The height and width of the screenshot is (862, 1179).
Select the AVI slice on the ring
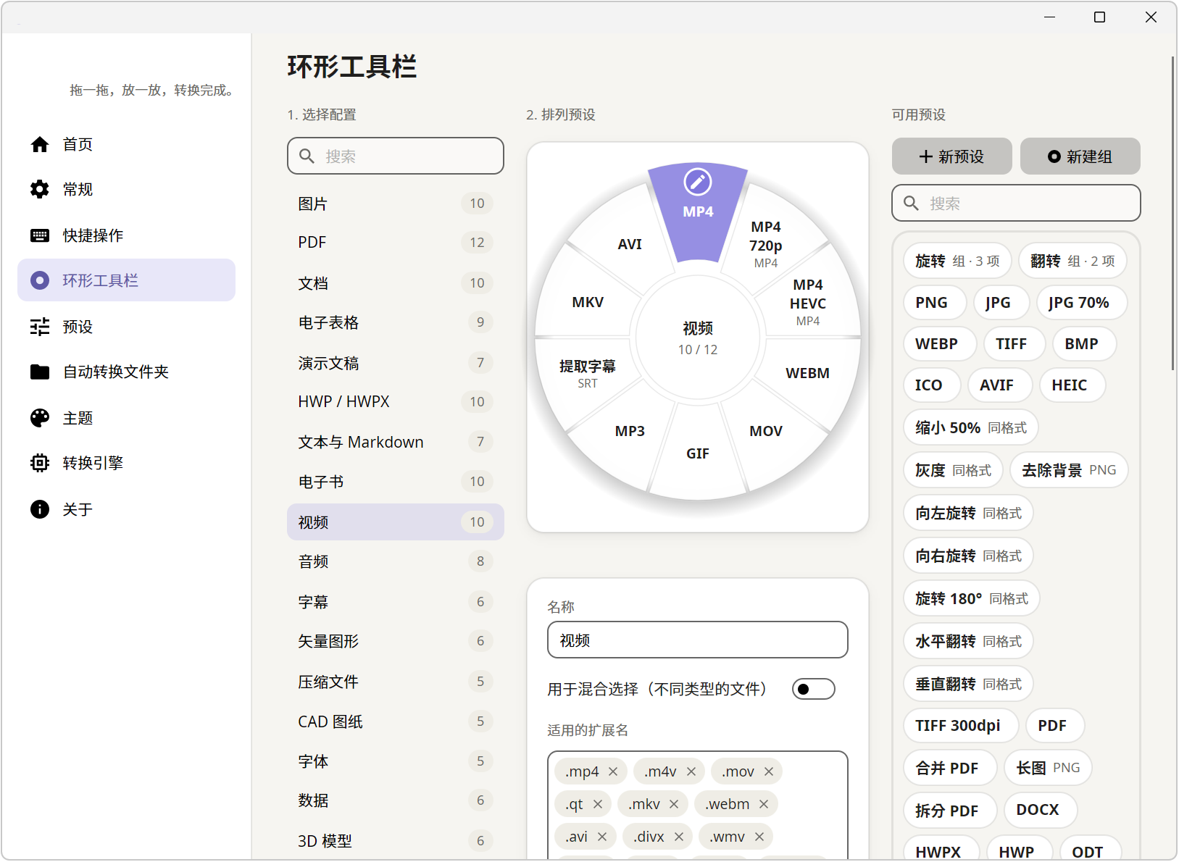630,244
